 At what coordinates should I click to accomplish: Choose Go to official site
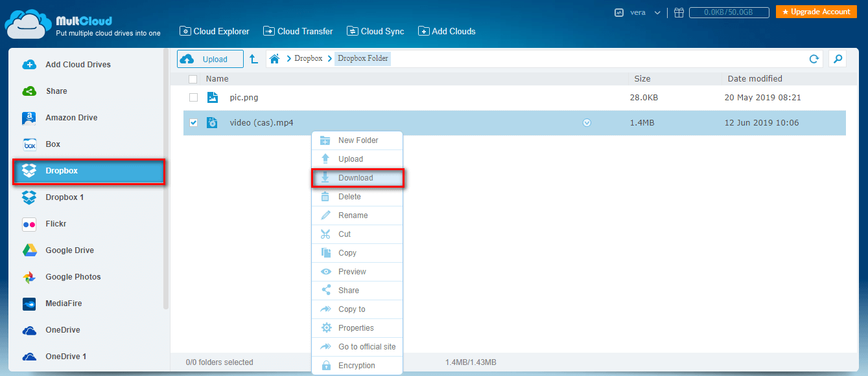tap(357, 347)
